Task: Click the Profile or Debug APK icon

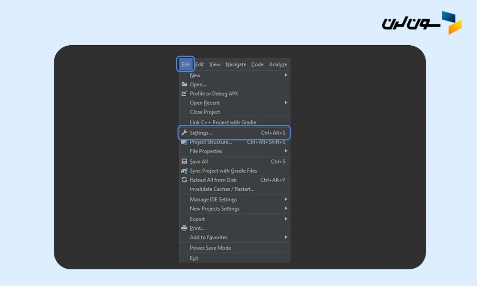Action: [185, 93]
